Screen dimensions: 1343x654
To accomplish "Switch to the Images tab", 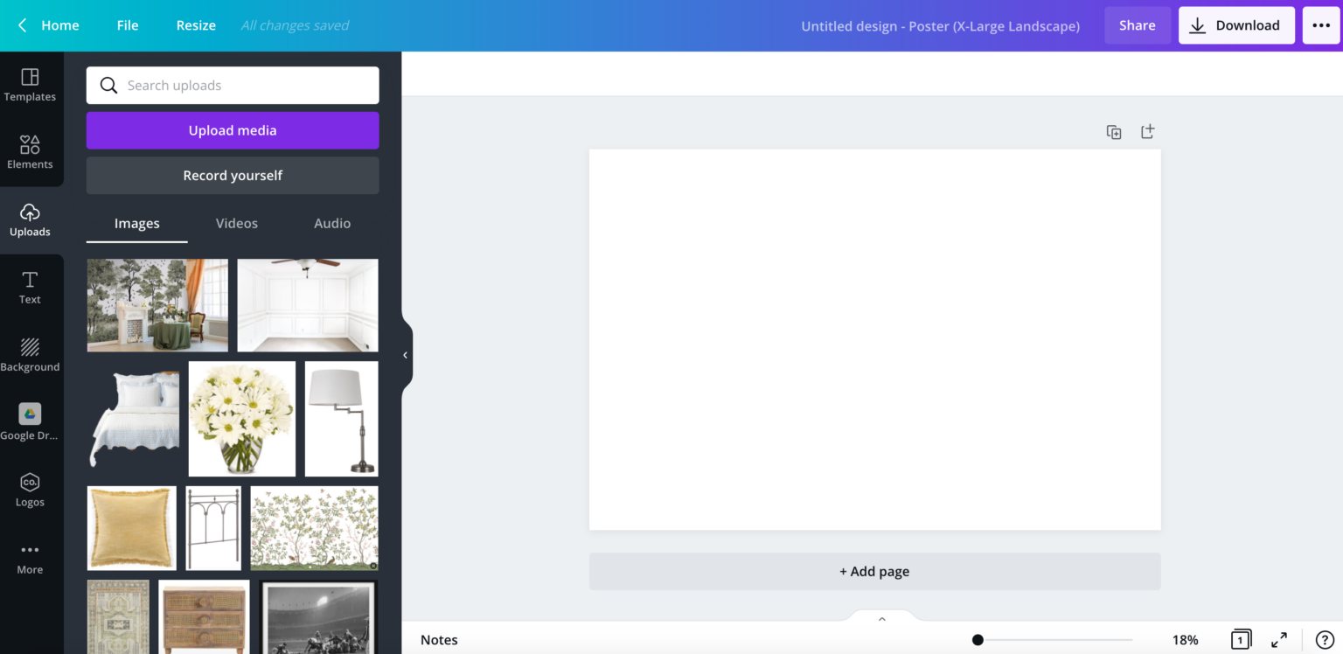I will click(x=137, y=224).
